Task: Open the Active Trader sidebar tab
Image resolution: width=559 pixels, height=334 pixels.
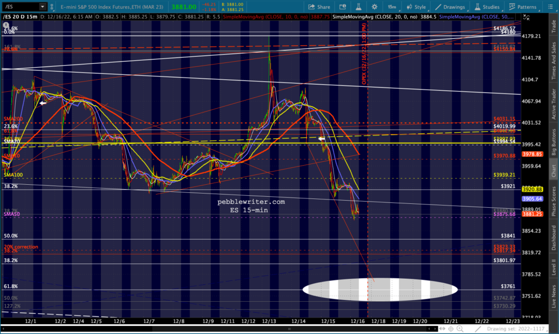Action: pyautogui.click(x=554, y=102)
